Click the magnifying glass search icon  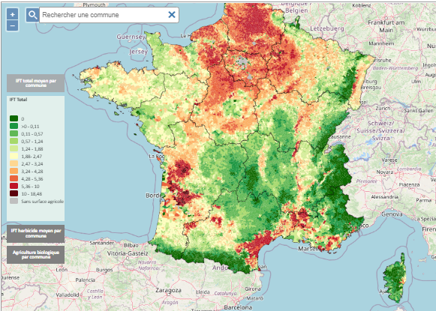pos(33,15)
